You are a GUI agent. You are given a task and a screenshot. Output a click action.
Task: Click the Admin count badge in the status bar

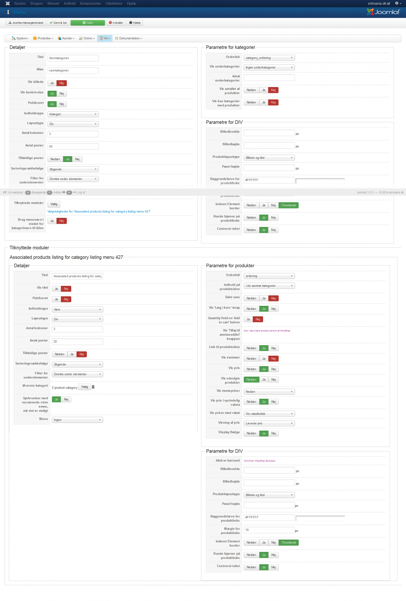click(50, 192)
